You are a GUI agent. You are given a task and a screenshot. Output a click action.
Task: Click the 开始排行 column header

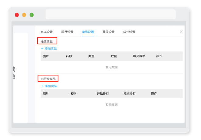103,93
